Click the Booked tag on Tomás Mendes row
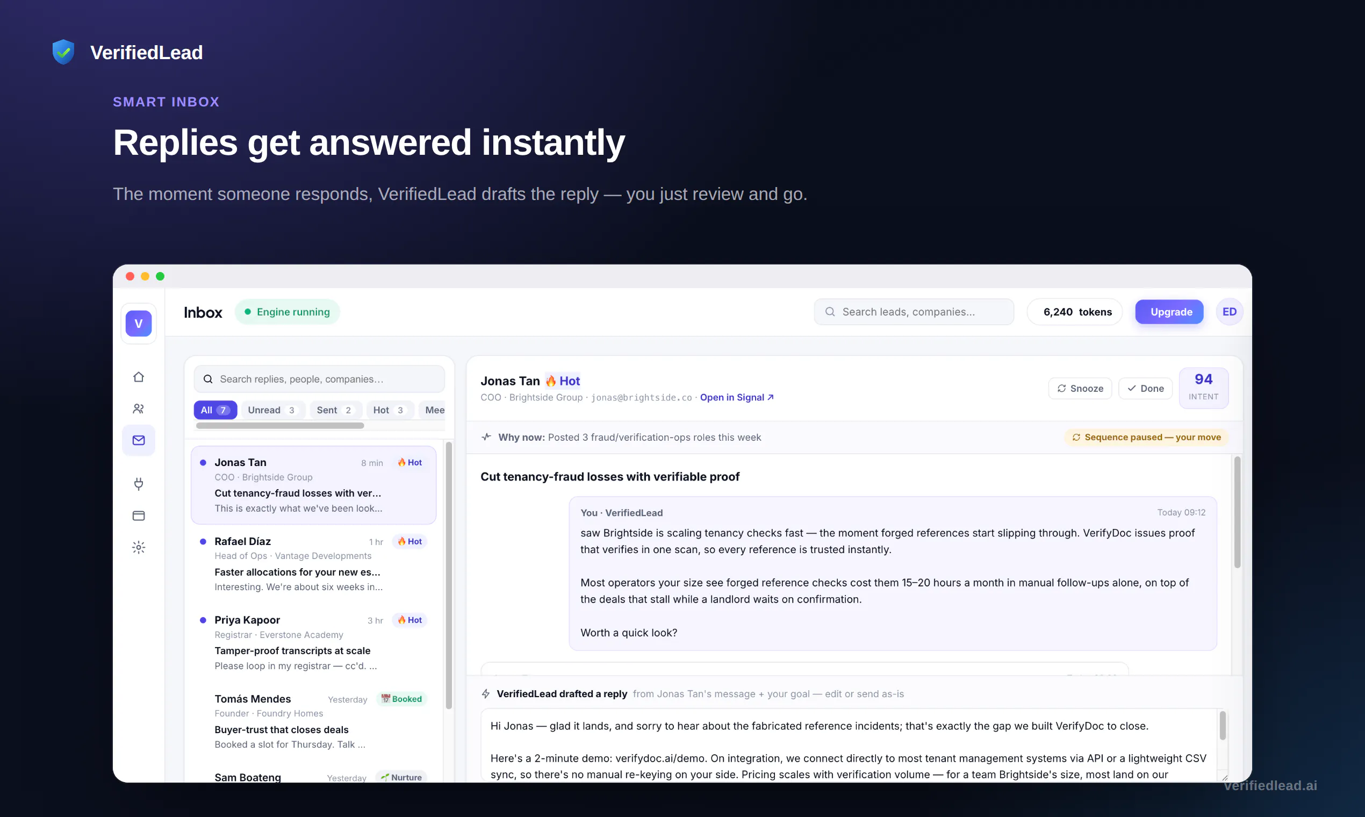 pos(402,699)
